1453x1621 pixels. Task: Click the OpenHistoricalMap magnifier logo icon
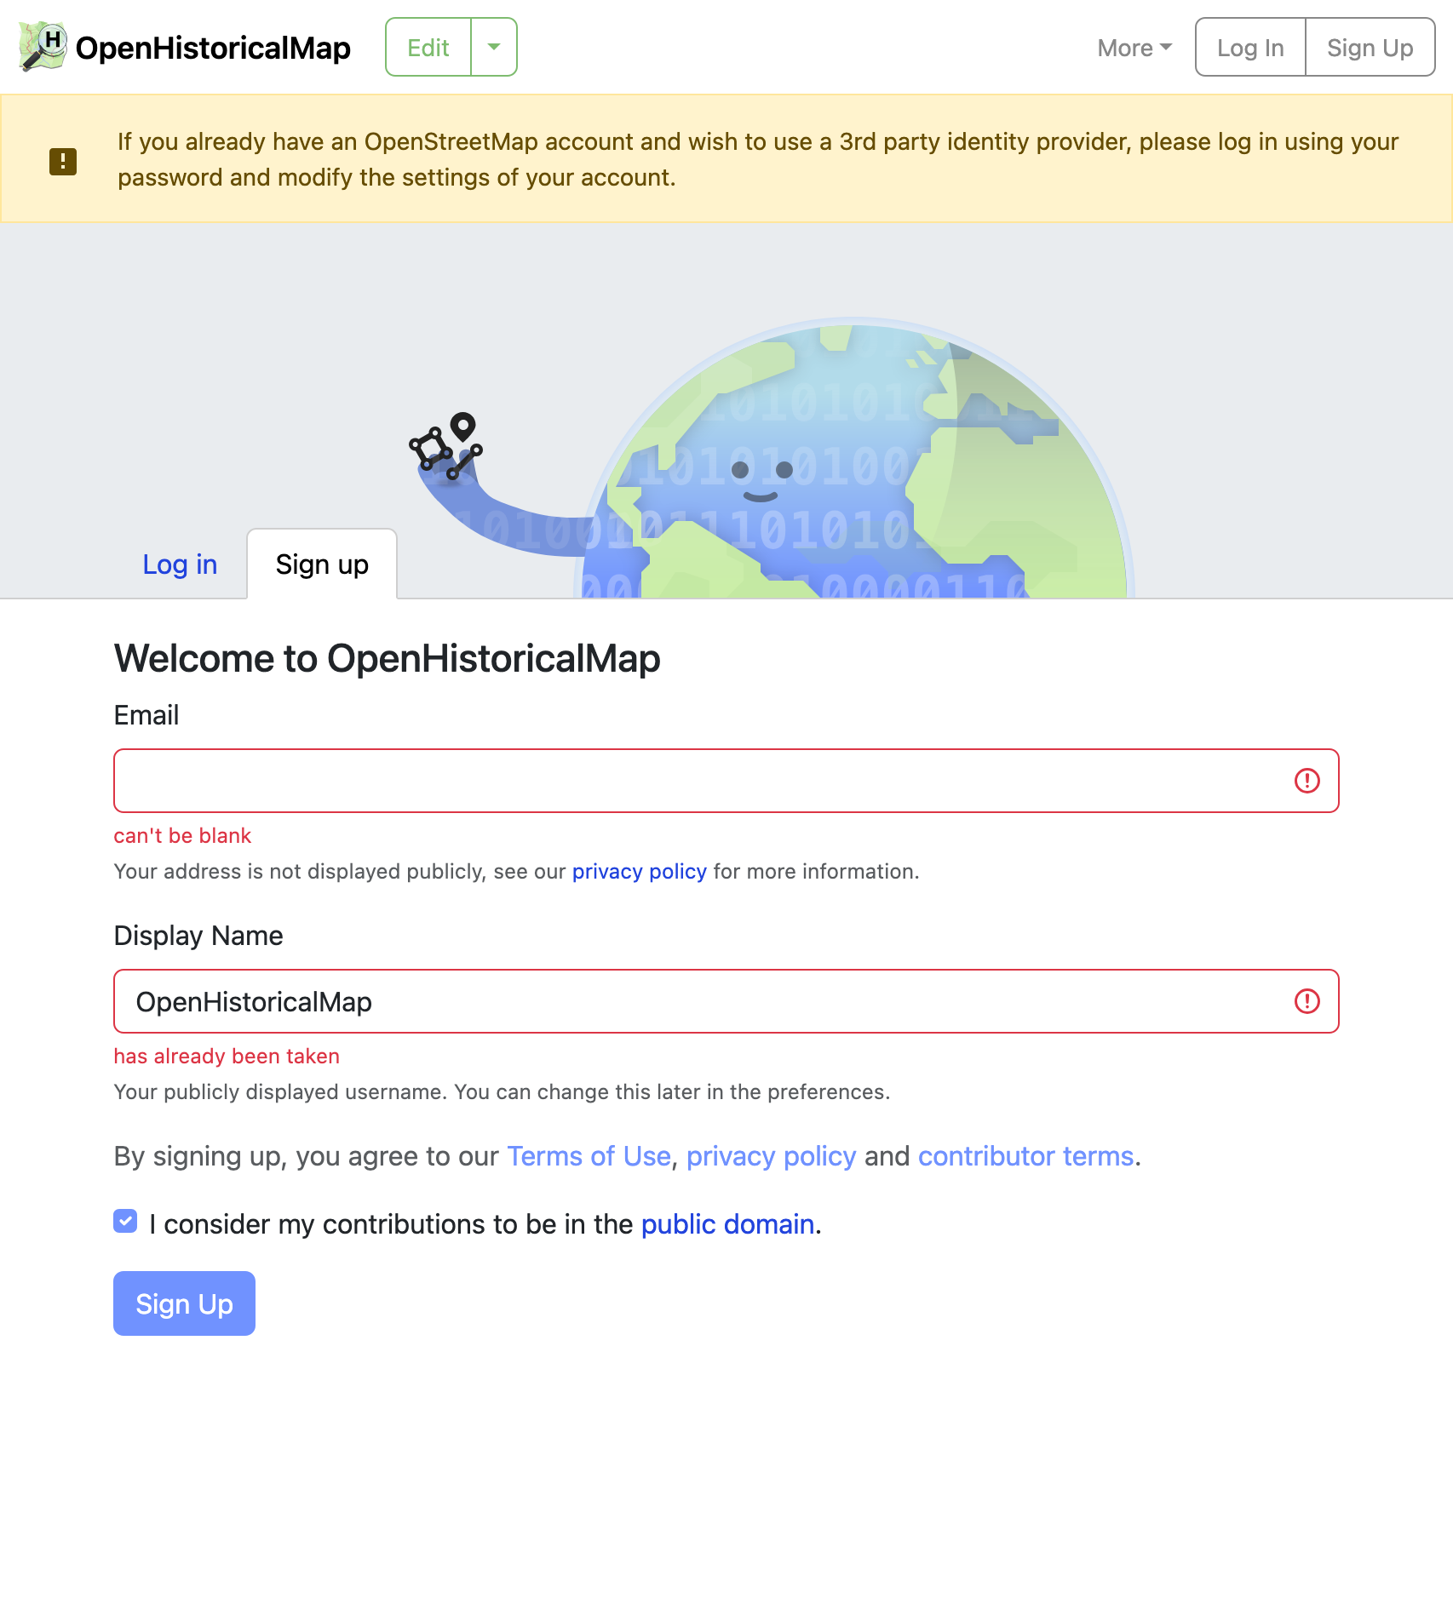pos(43,47)
